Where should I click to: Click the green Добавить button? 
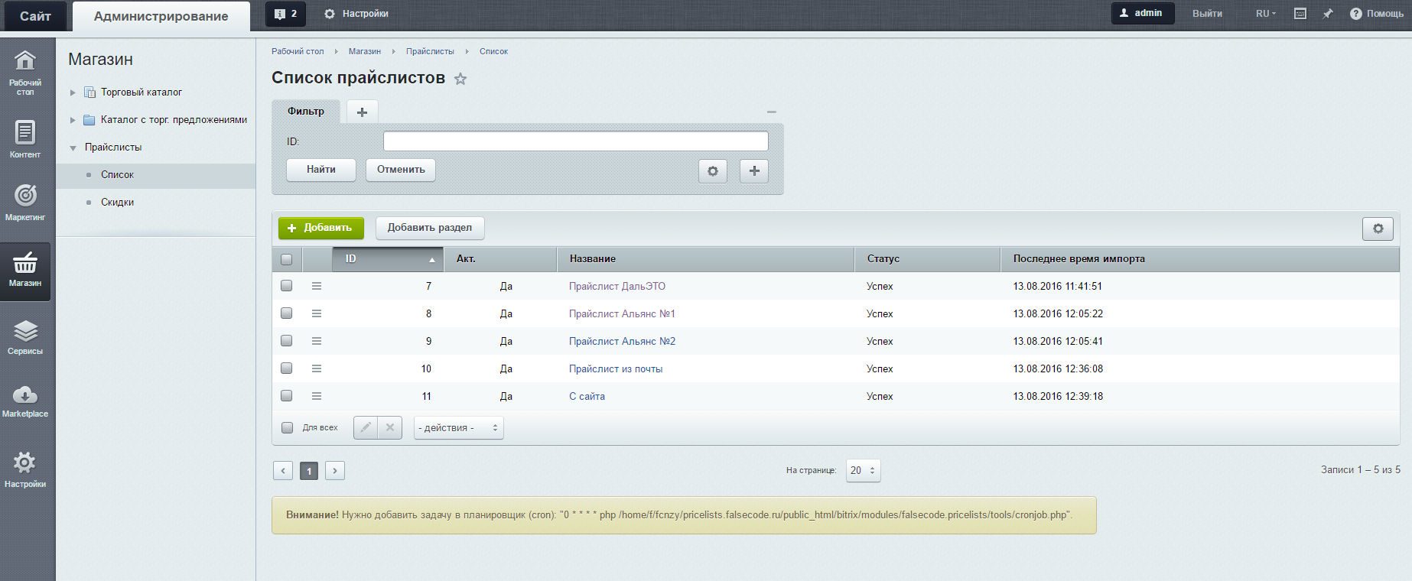[x=320, y=228]
